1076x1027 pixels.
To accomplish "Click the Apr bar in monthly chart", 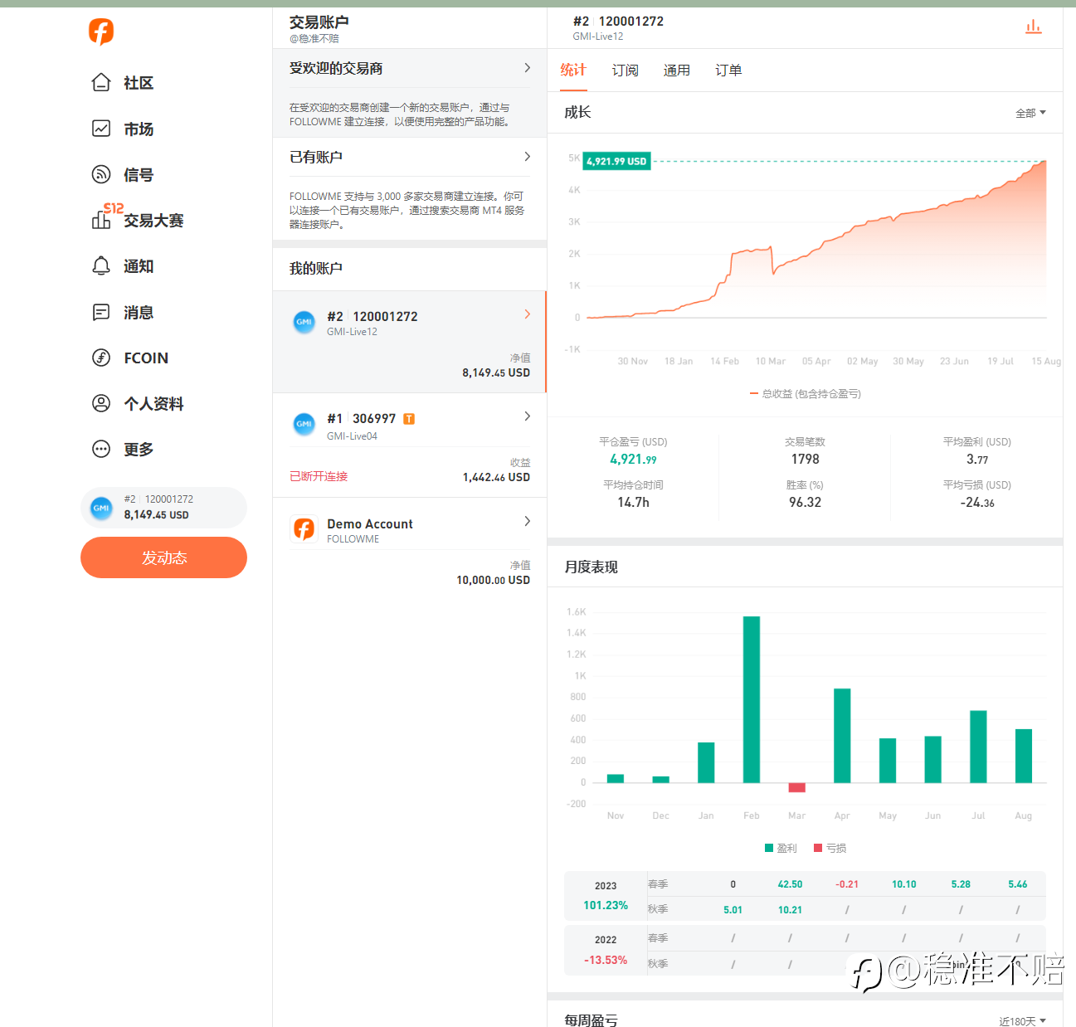I will click(842, 736).
